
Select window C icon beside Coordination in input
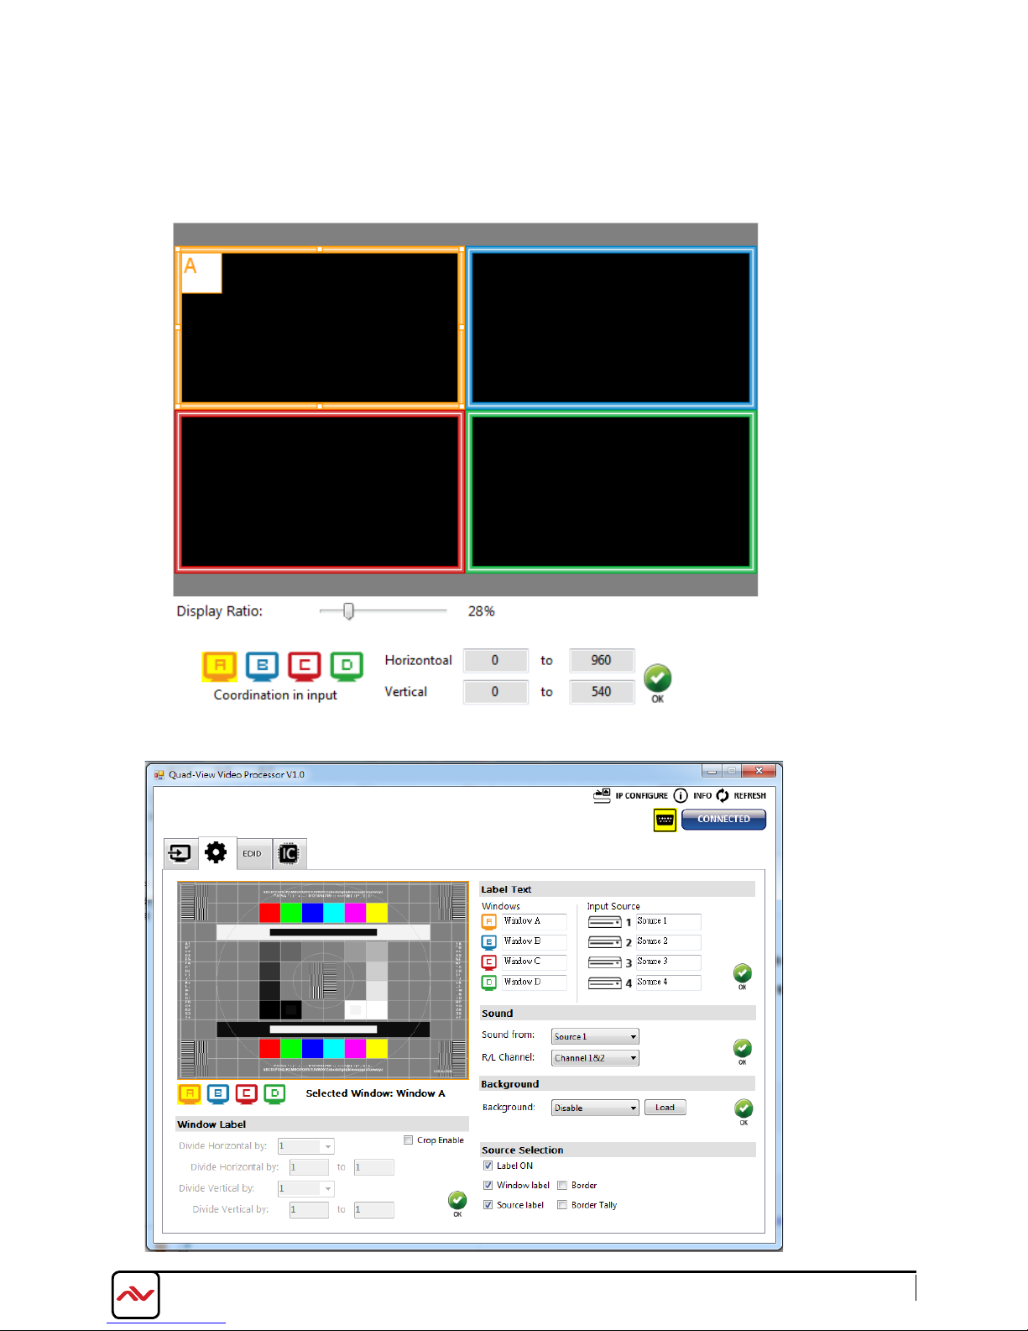pos(305,666)
